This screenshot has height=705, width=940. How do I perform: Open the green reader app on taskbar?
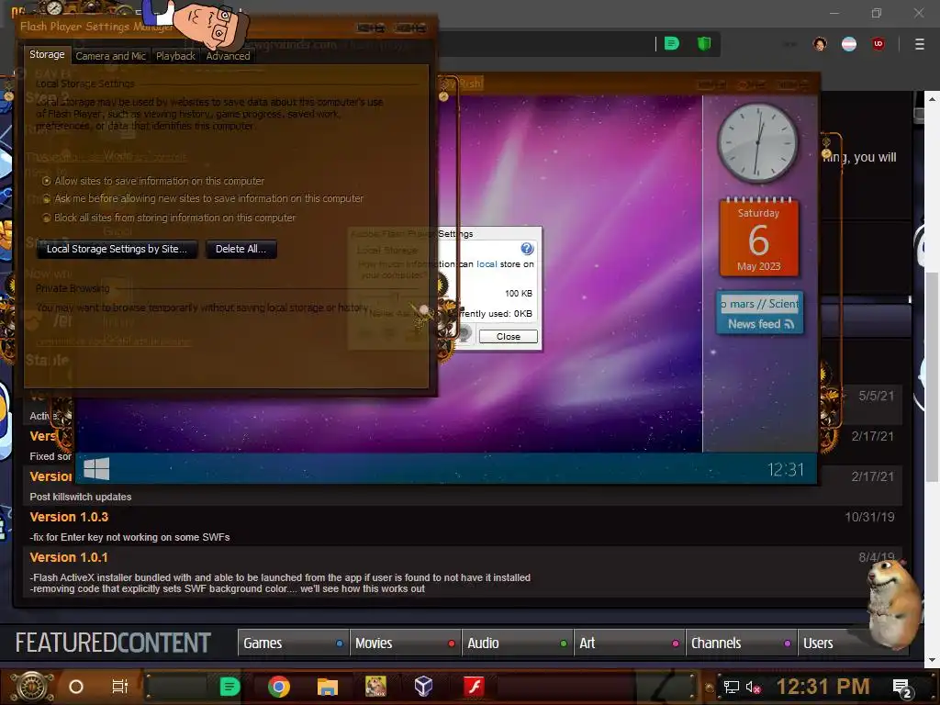[x=229, y=687]
